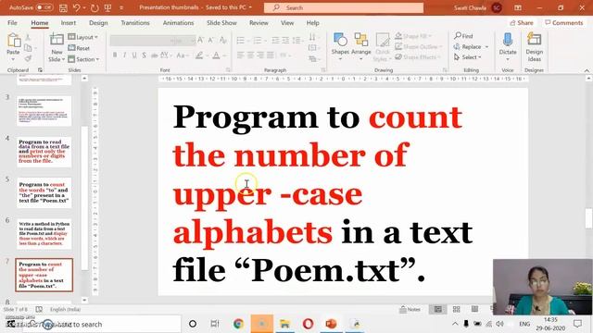Screen dimensions: 593x333
Task: Open Shape Outline dropdown
Action: pos(418,46)
